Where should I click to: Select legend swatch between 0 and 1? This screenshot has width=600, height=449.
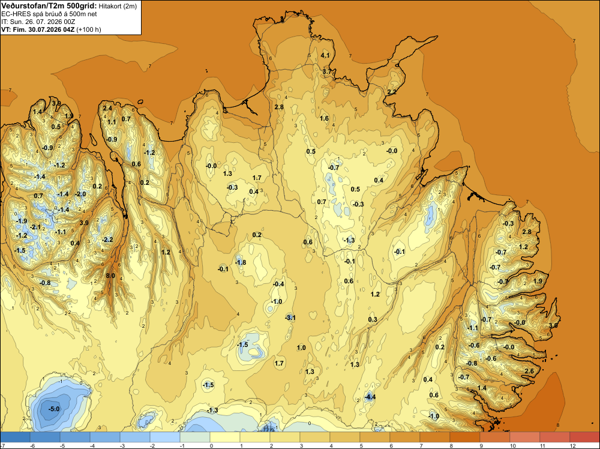[x=225, y=437]
